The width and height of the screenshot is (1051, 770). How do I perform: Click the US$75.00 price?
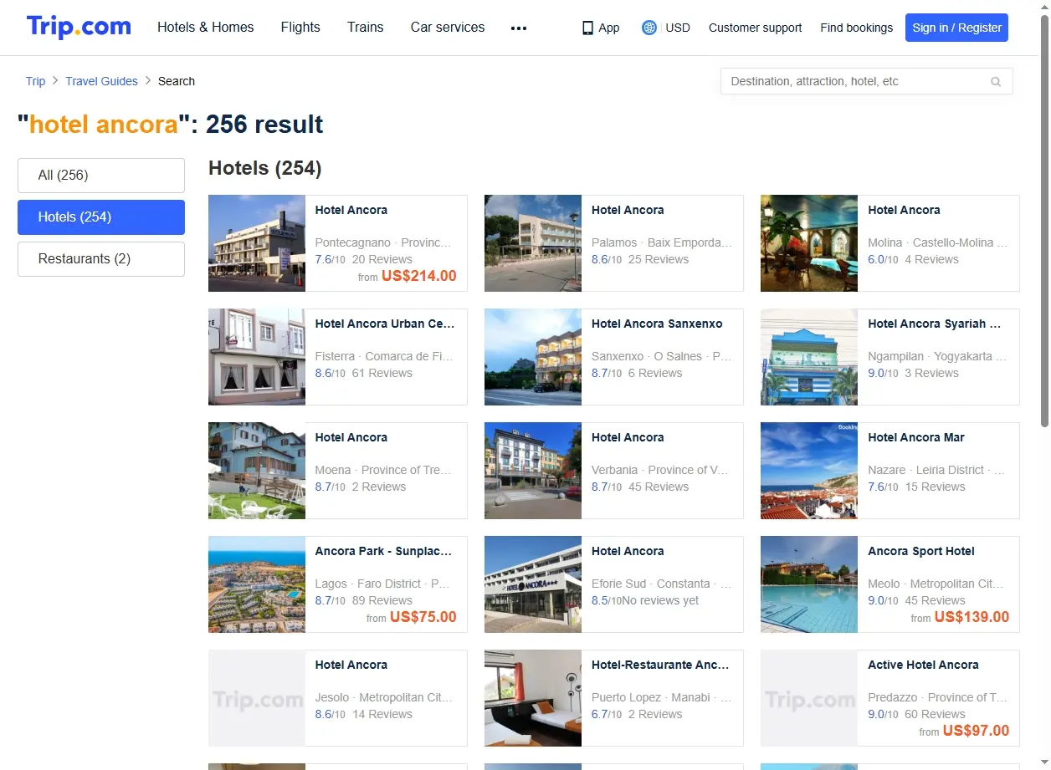point(423,617)
